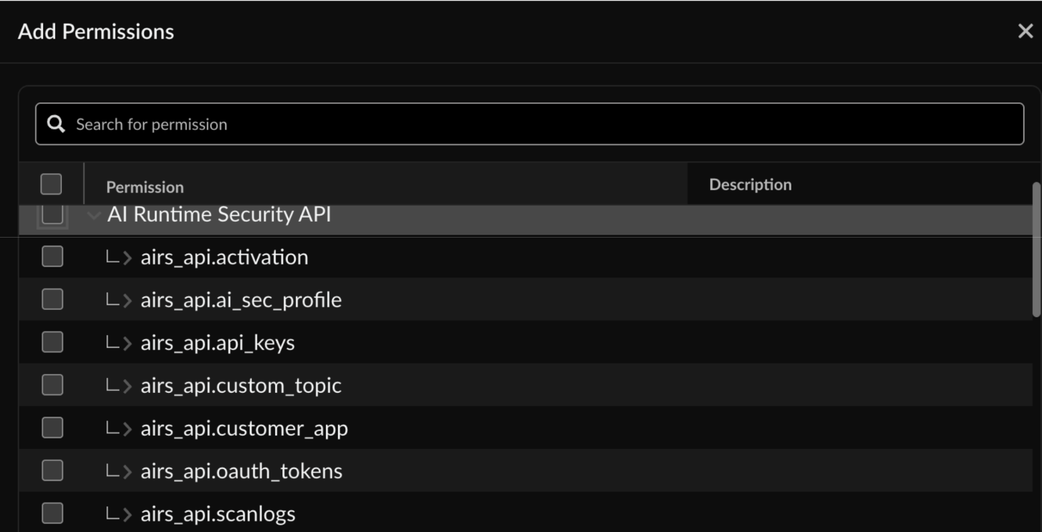The width and height of the screenshot is (1042, 532).
Task: Enable the airs_api.customer_app permission
Action: pyautogui.click(x=52, y=427)
